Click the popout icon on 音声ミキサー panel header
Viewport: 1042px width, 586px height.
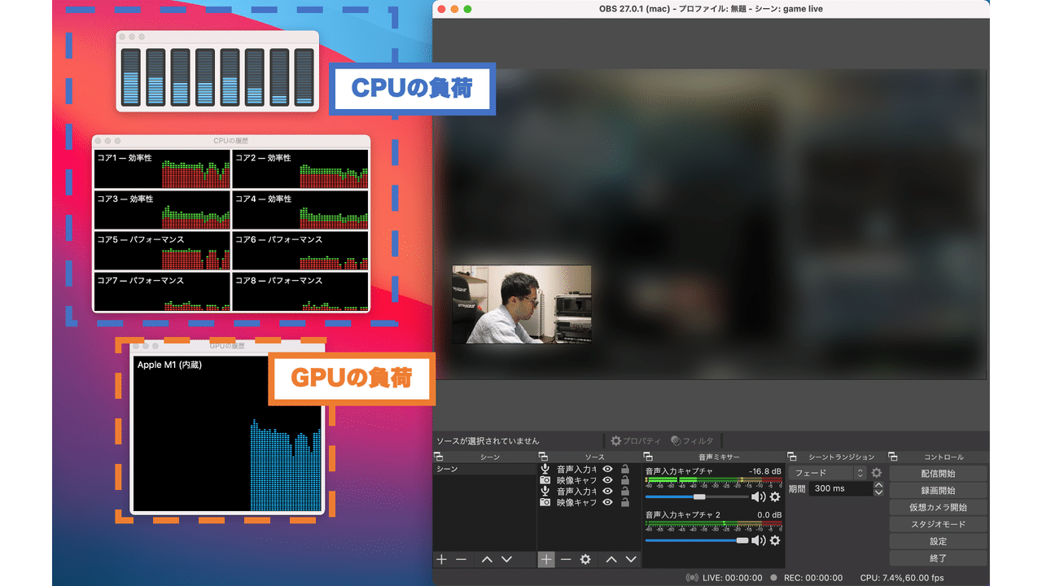pos(648,456)
